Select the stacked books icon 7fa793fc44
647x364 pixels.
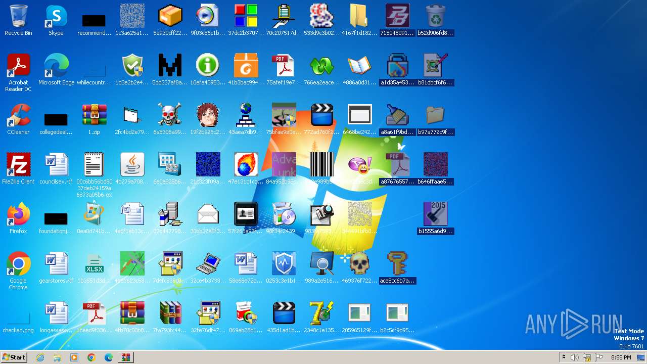pos(170,317)
